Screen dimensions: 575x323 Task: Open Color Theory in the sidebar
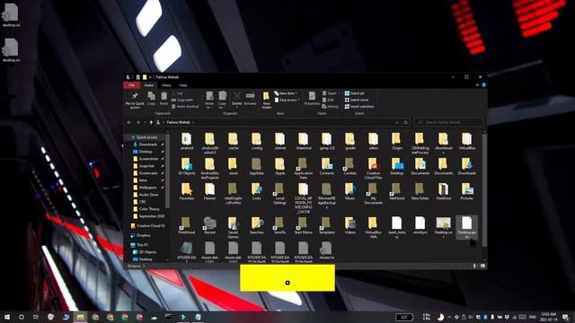tap(148, 209)
